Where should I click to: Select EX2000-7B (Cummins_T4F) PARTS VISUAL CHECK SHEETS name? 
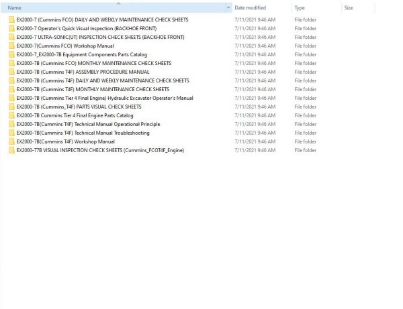79,107
